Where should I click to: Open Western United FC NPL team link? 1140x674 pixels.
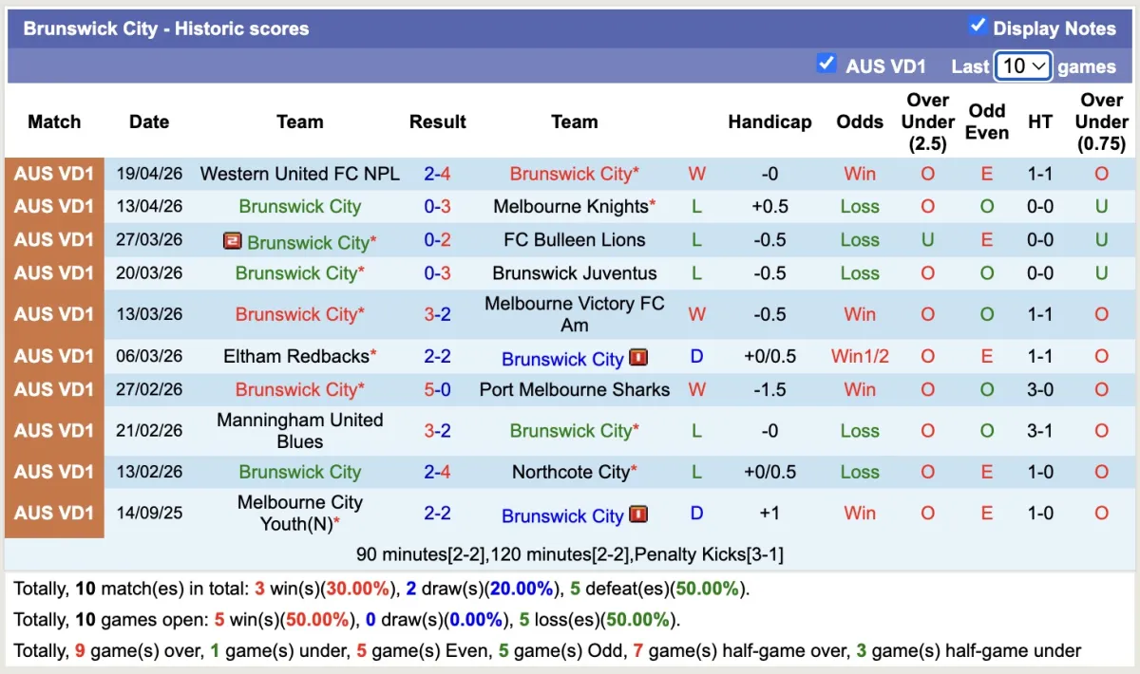pos(300,174)
